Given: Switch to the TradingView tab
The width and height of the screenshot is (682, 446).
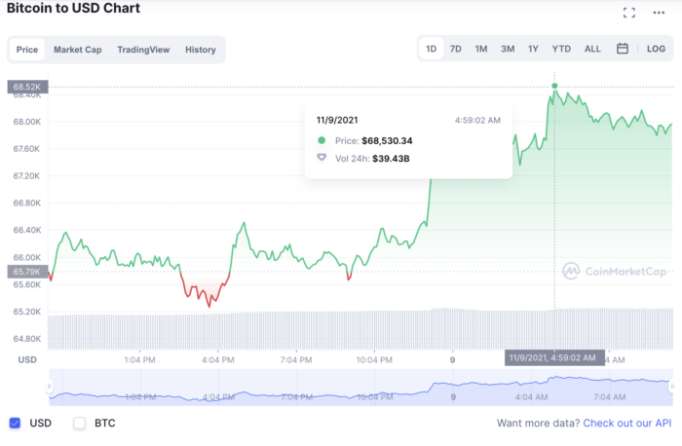Looking at the screenshot, I should (x=143, y=50).
